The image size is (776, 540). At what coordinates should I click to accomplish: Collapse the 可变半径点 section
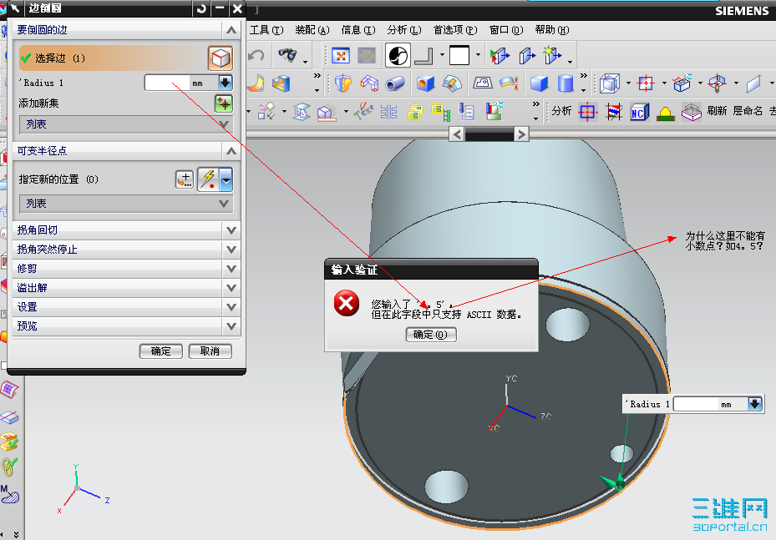point(231,151)
